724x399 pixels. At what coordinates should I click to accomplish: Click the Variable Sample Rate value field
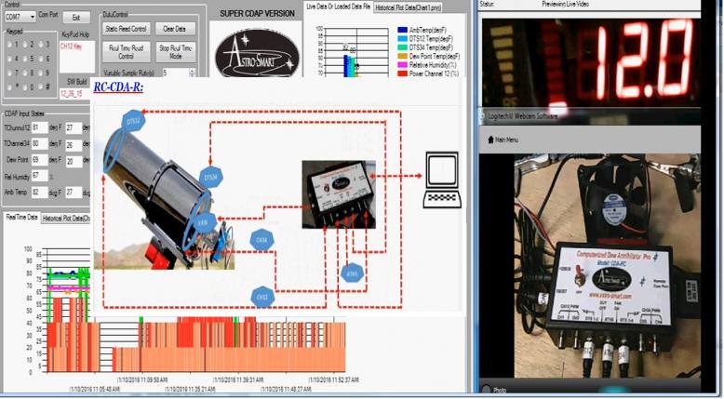point(176,73)
